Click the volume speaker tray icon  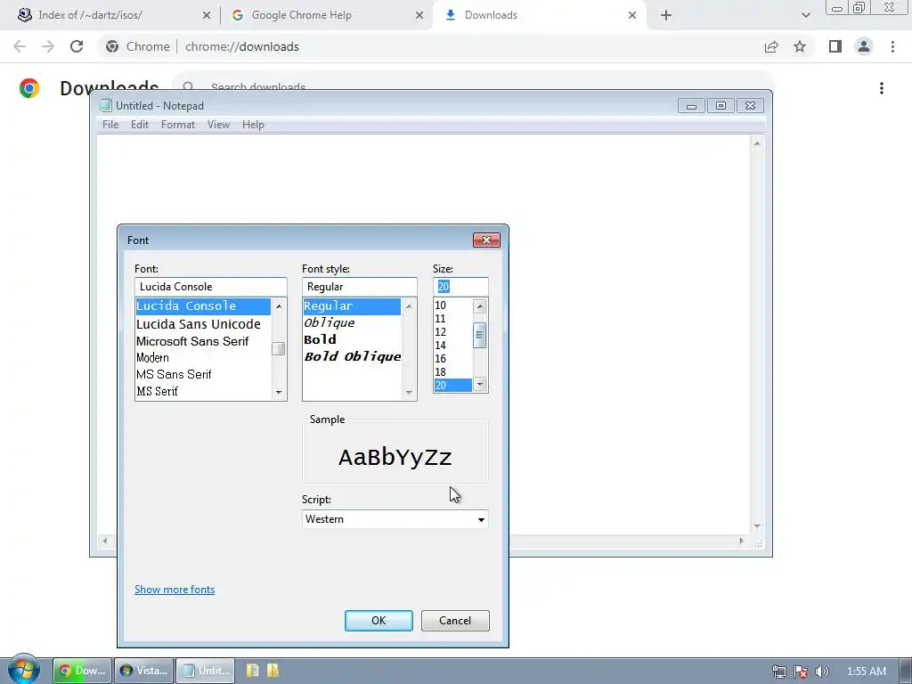821,672
